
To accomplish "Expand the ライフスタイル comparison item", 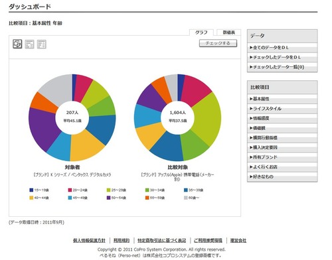I will pos(282,109).
